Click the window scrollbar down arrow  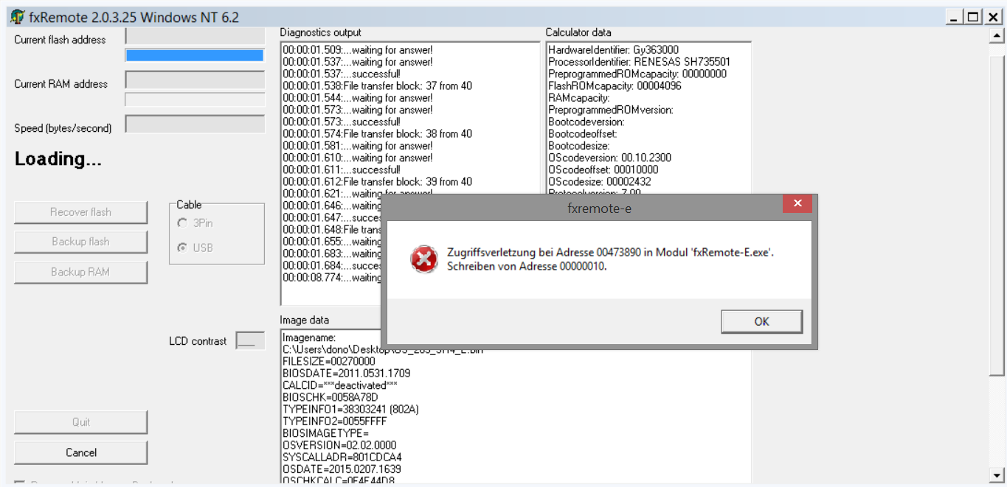tap(997, 475)
